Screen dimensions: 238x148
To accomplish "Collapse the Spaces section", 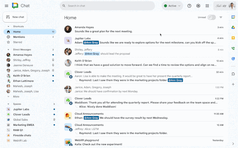I will click(x=8, y=104).
